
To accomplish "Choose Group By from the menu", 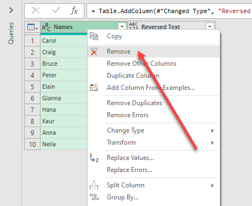I will 153,197.
